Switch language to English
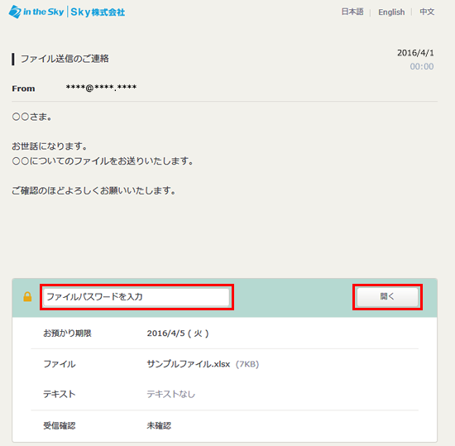455x446 pixels. point(391,12)
